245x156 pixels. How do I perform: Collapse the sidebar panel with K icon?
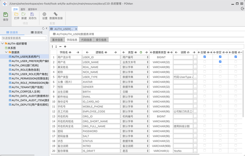pyautogui.click(x=47, y=28)
